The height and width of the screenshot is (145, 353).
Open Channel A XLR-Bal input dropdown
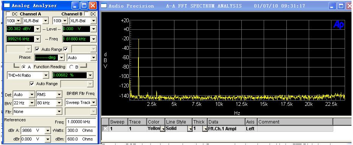pos(45,21)
